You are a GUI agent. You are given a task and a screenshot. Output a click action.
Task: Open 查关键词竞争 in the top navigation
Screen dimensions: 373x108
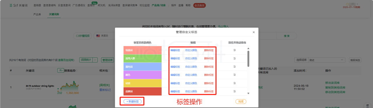[130, 5]
